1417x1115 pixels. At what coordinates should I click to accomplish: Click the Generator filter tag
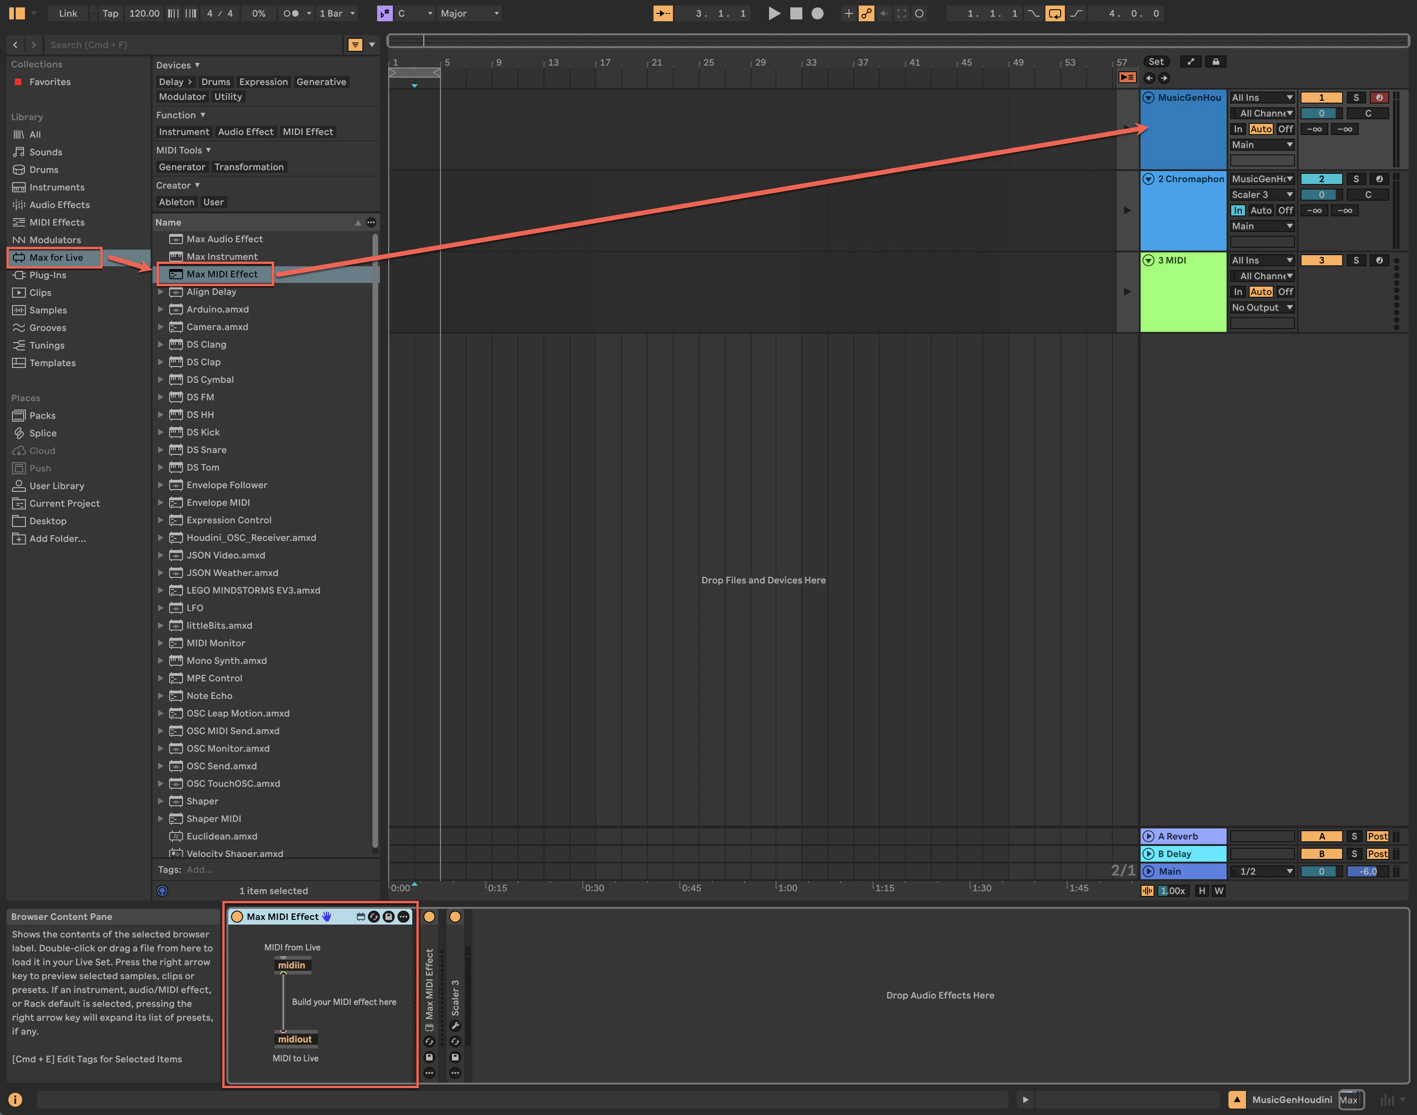coord(182,167)
